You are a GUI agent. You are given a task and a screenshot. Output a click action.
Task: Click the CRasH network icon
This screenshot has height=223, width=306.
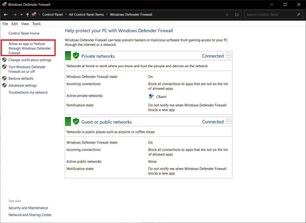coord(151,96)
